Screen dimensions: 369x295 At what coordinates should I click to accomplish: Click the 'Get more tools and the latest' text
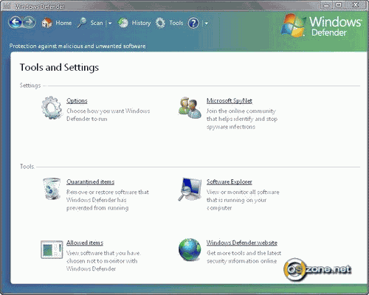244,253
